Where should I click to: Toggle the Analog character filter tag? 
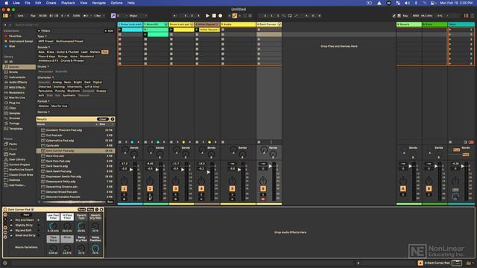click(x=57, y=83)
